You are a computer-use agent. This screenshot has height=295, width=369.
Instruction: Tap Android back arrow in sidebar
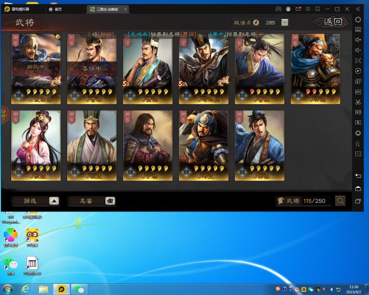[x=358, y=176]
